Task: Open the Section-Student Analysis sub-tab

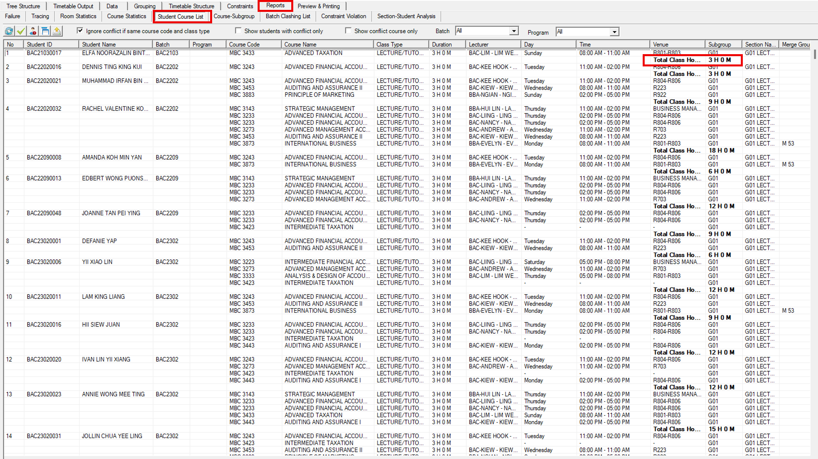Action: click(x=406, y=16)
